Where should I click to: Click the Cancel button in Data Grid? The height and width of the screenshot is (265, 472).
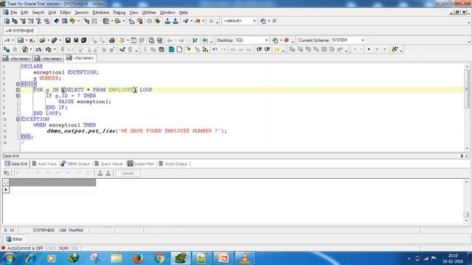128,174
